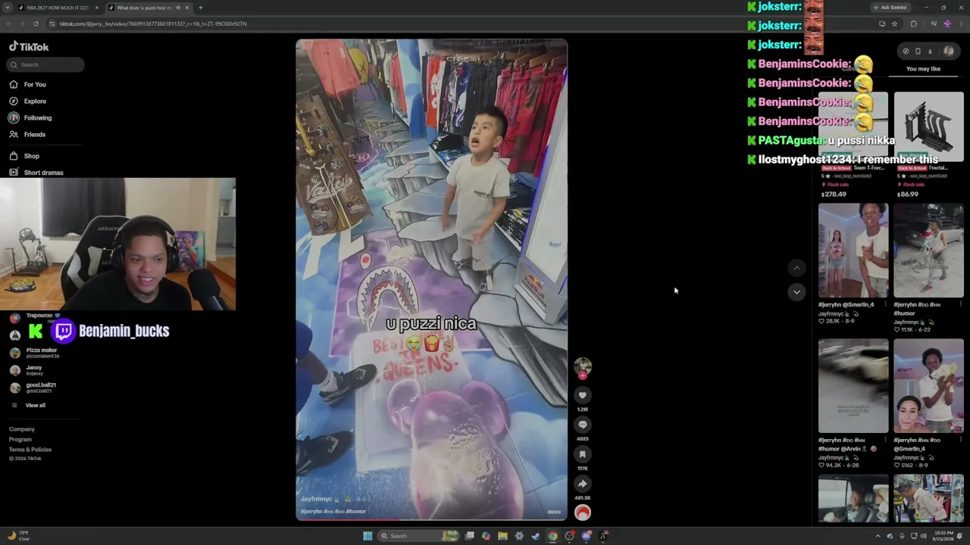Open the Windows Start menu
The image size is (970, 545).
(368, 536)
